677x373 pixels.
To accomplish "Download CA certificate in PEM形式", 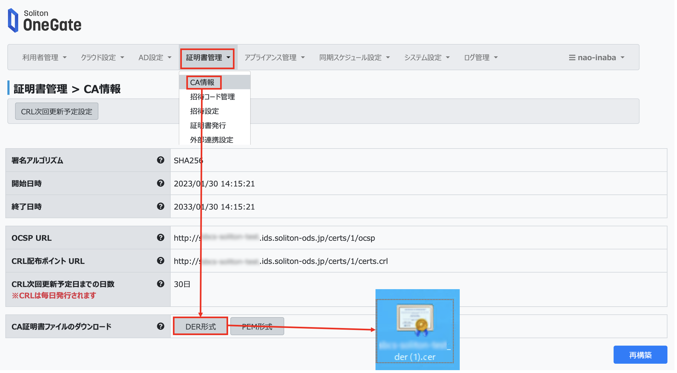I will pos(257,326).
